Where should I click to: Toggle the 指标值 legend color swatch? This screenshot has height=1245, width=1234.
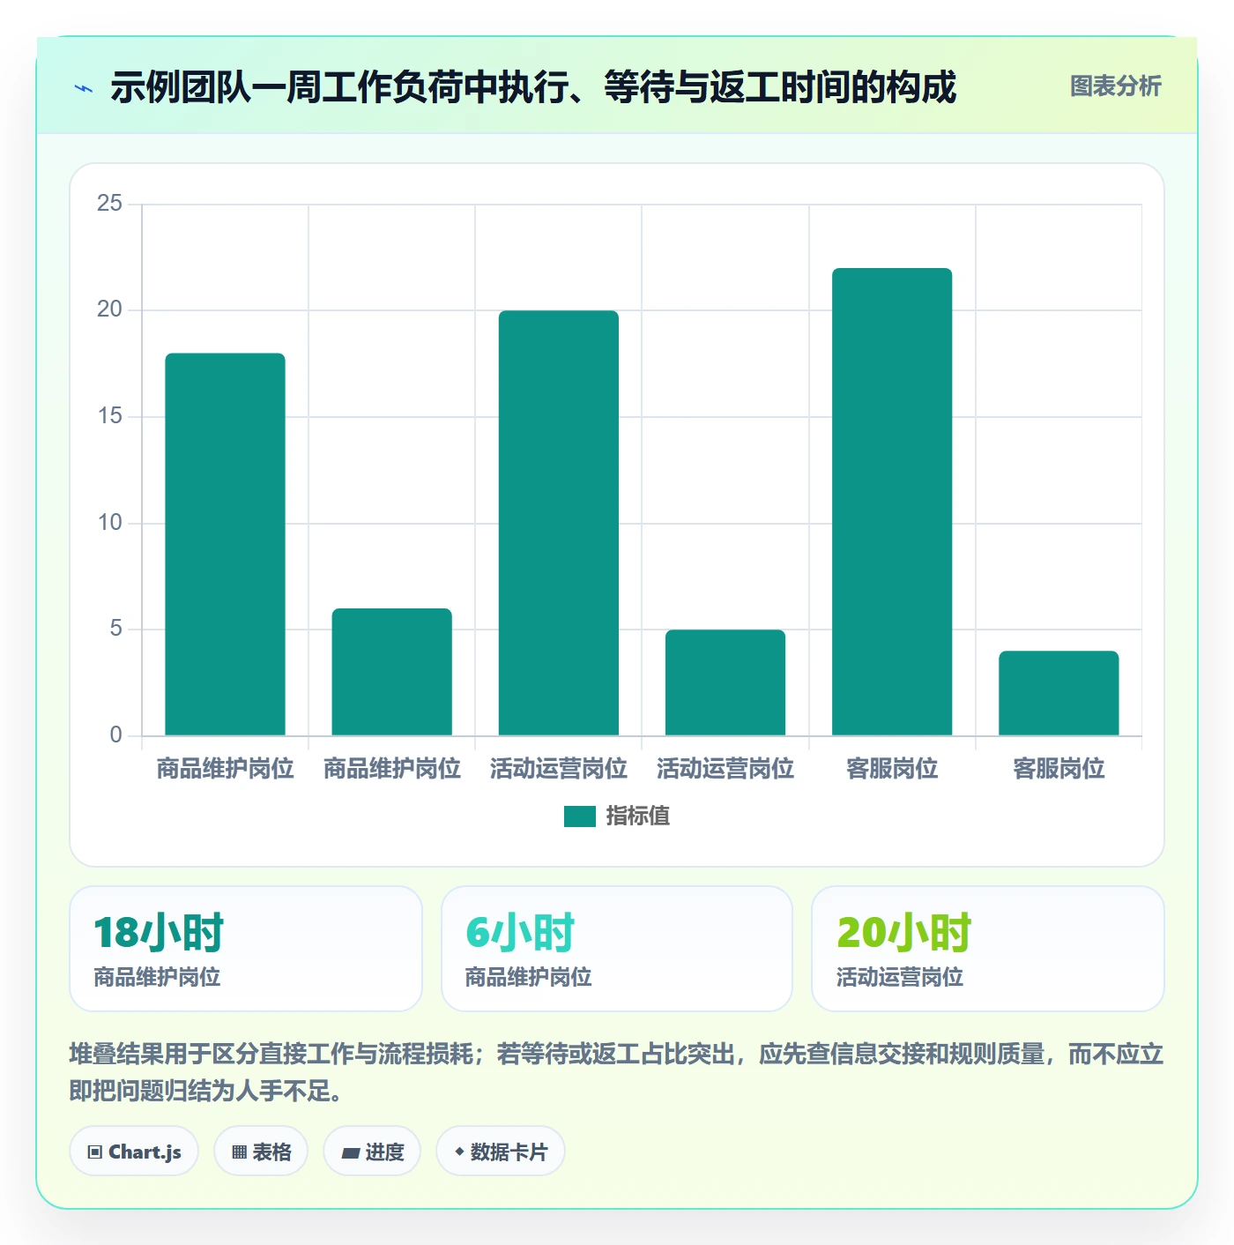579,816
